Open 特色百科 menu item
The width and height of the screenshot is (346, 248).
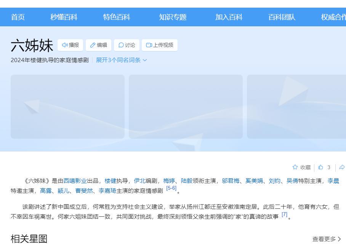tap(117, 17)
